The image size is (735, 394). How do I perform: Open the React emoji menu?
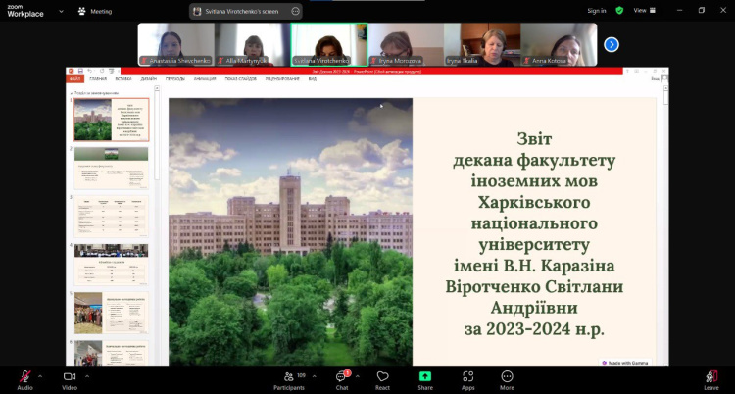[x=382, y=380]
